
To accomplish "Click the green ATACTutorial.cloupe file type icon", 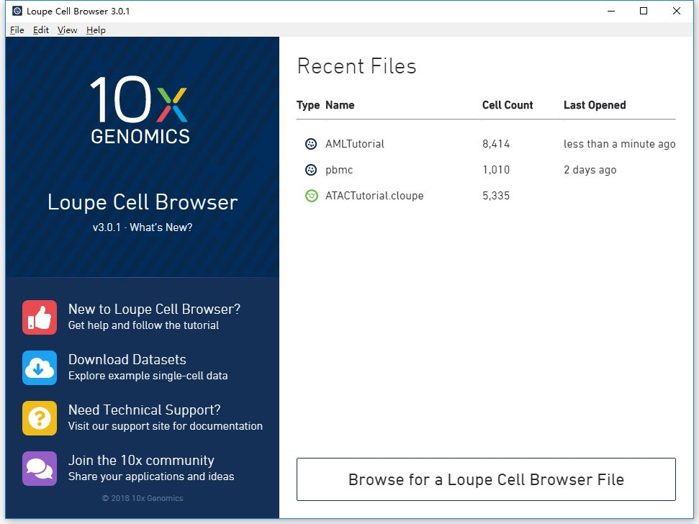I will click(x=311, y=196).
